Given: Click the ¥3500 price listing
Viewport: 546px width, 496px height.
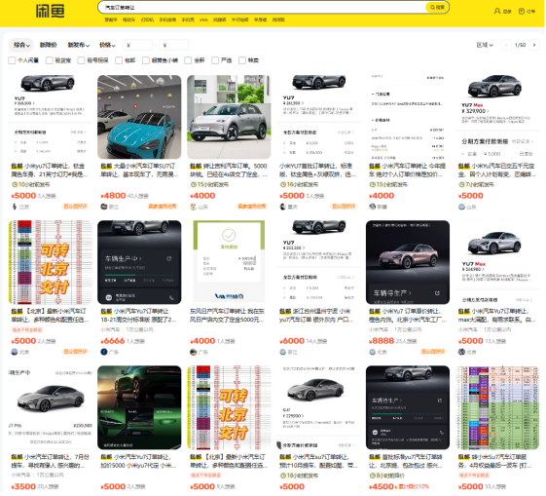Looking at the screenshot, I should 23,486.
